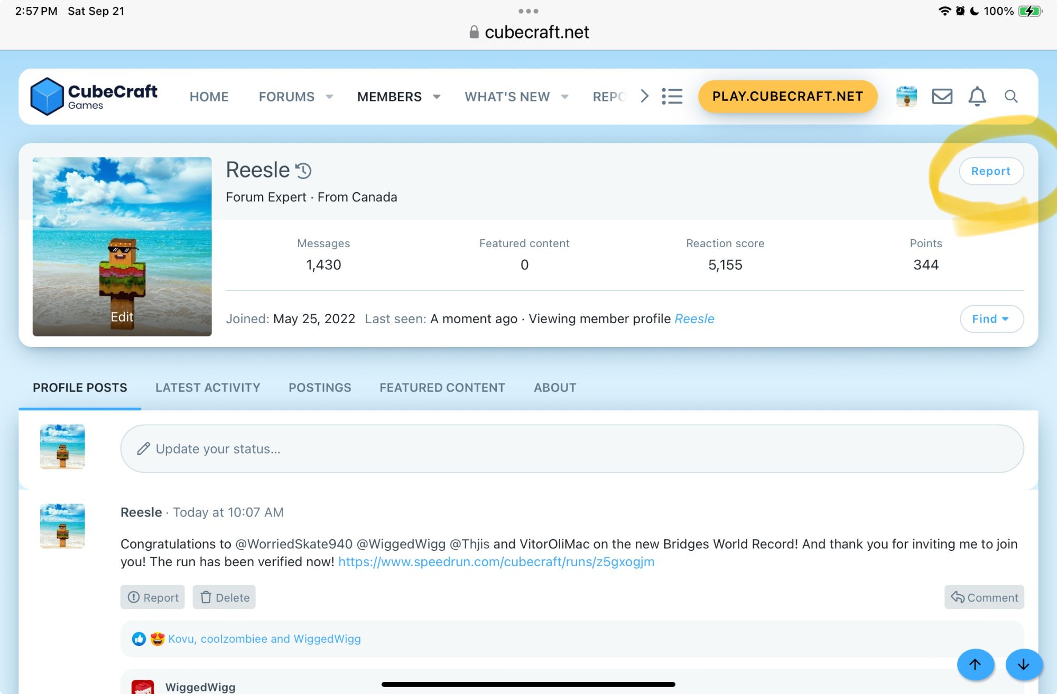This screenshot has width=1057, height=694.
Task: Switch to the Latest Activity tab
Action: click(x=208, y=388)
